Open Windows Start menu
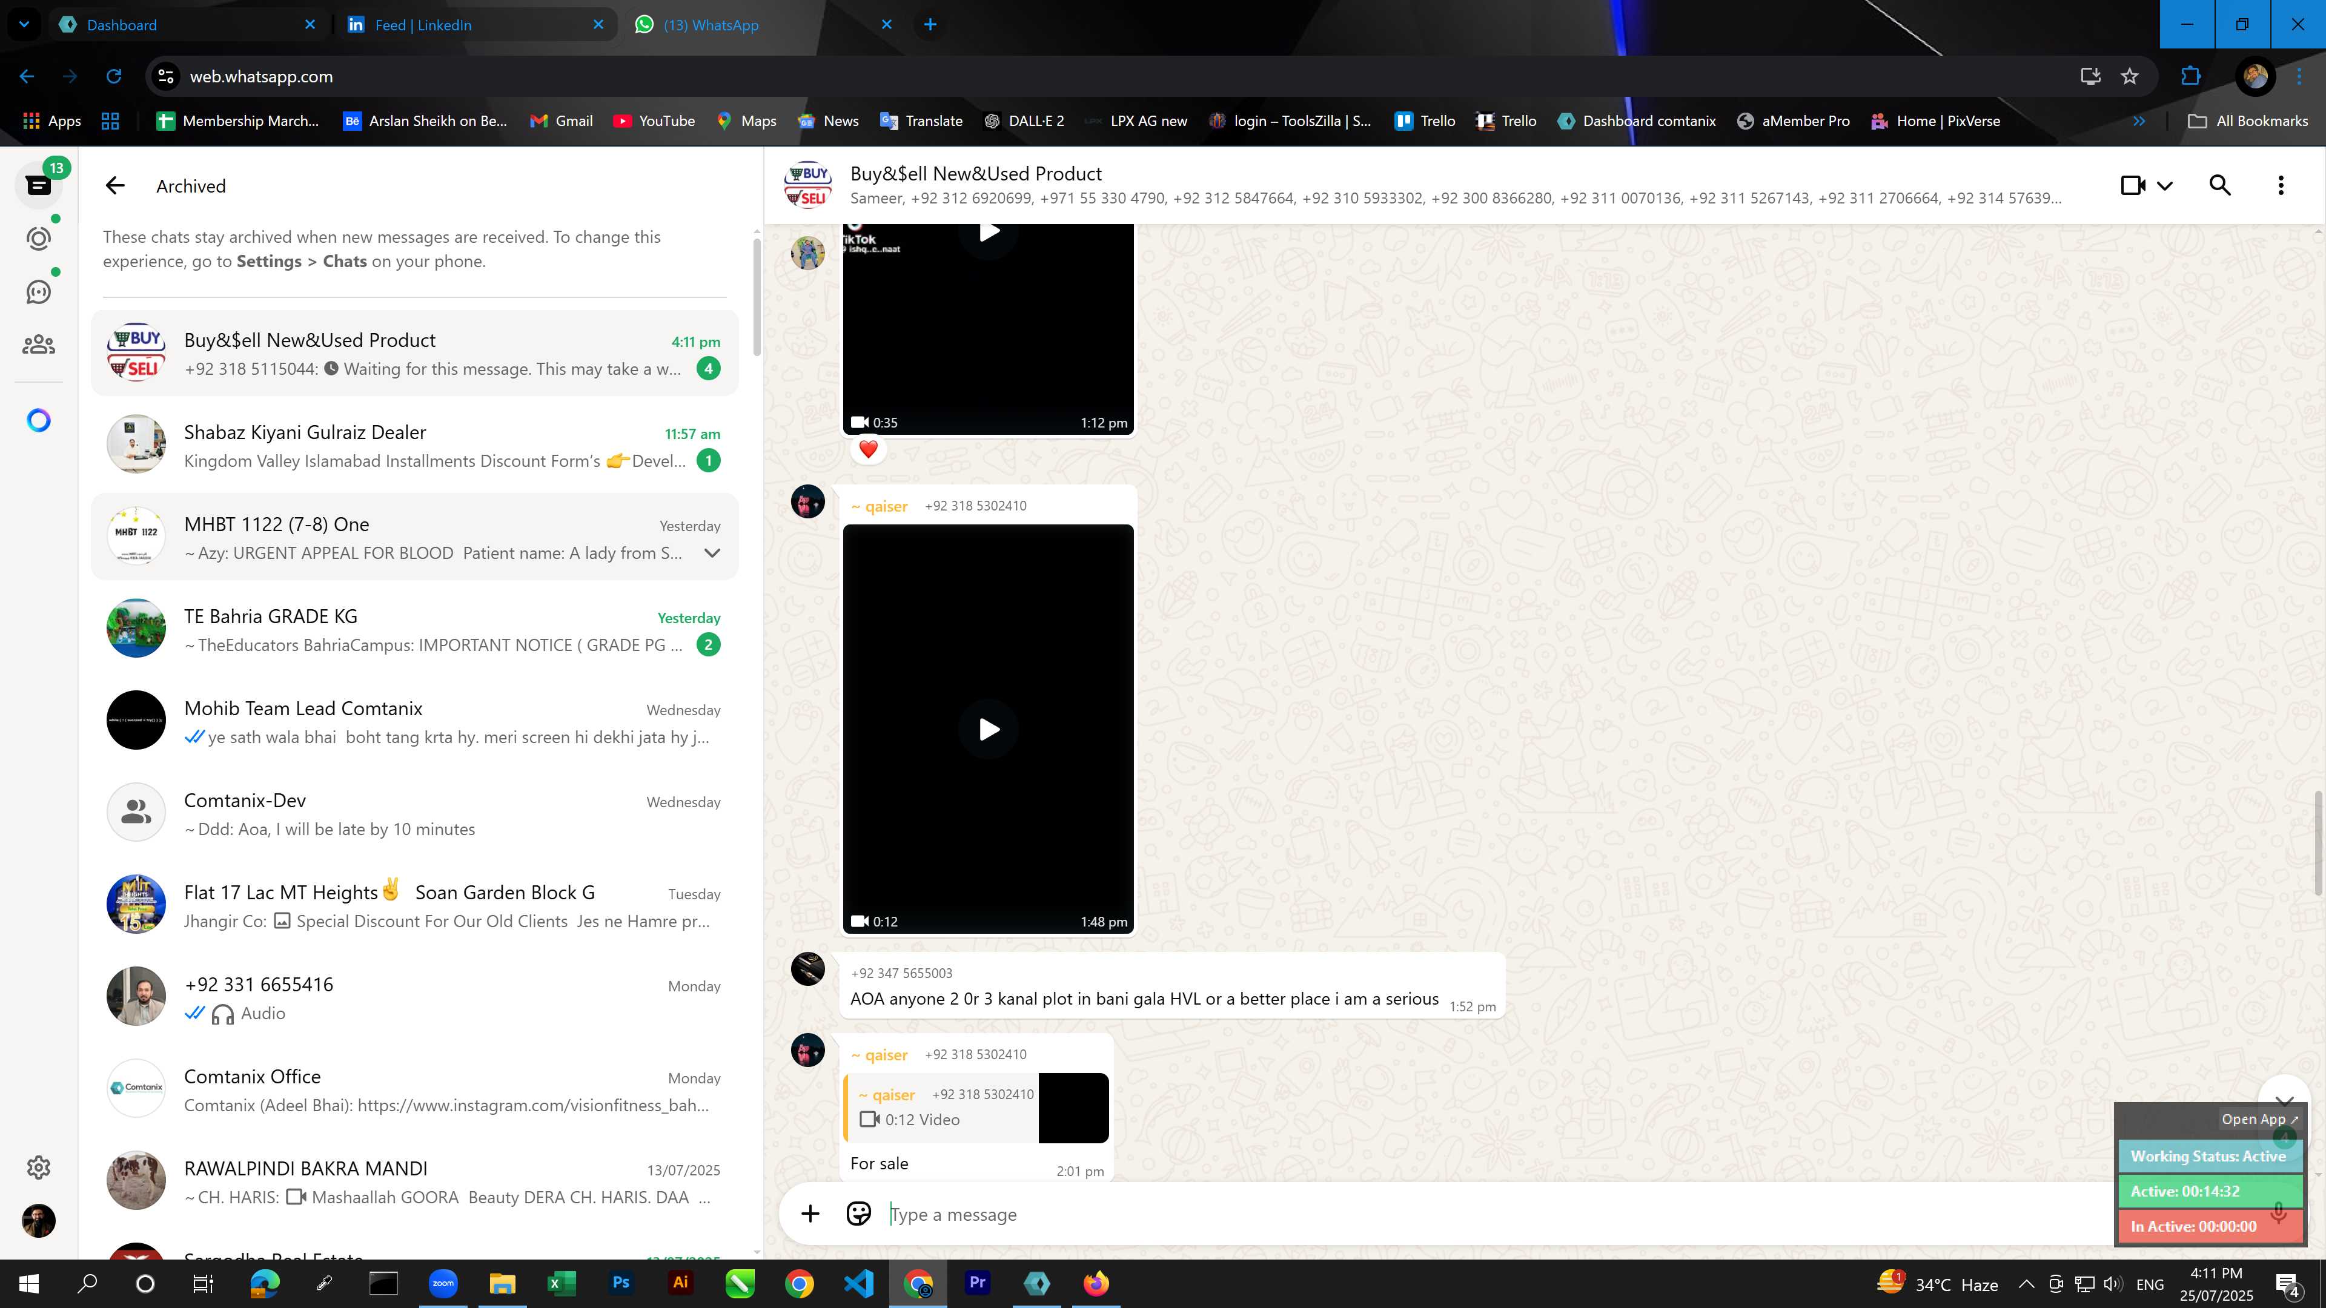 28,1283
